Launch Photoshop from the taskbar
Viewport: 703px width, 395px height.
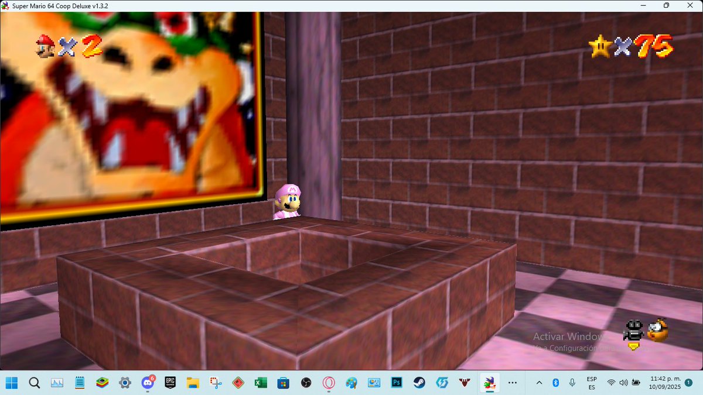pos(397,383)
